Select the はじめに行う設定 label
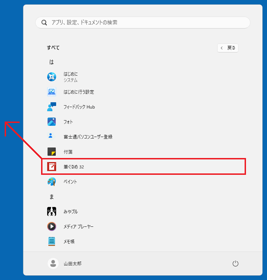The height and width of the screenshot is (280, 267). [x=79, y=92]
